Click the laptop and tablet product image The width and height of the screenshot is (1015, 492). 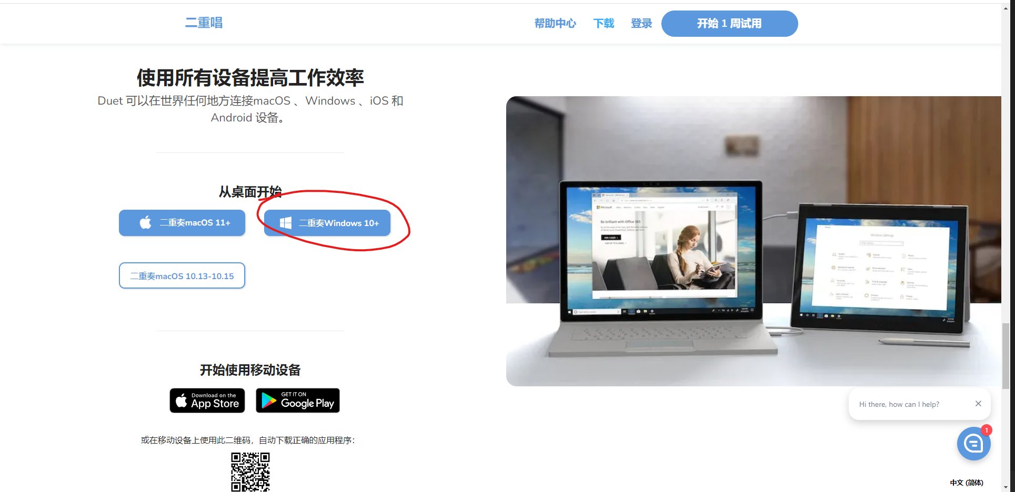[x=753, y=241]
